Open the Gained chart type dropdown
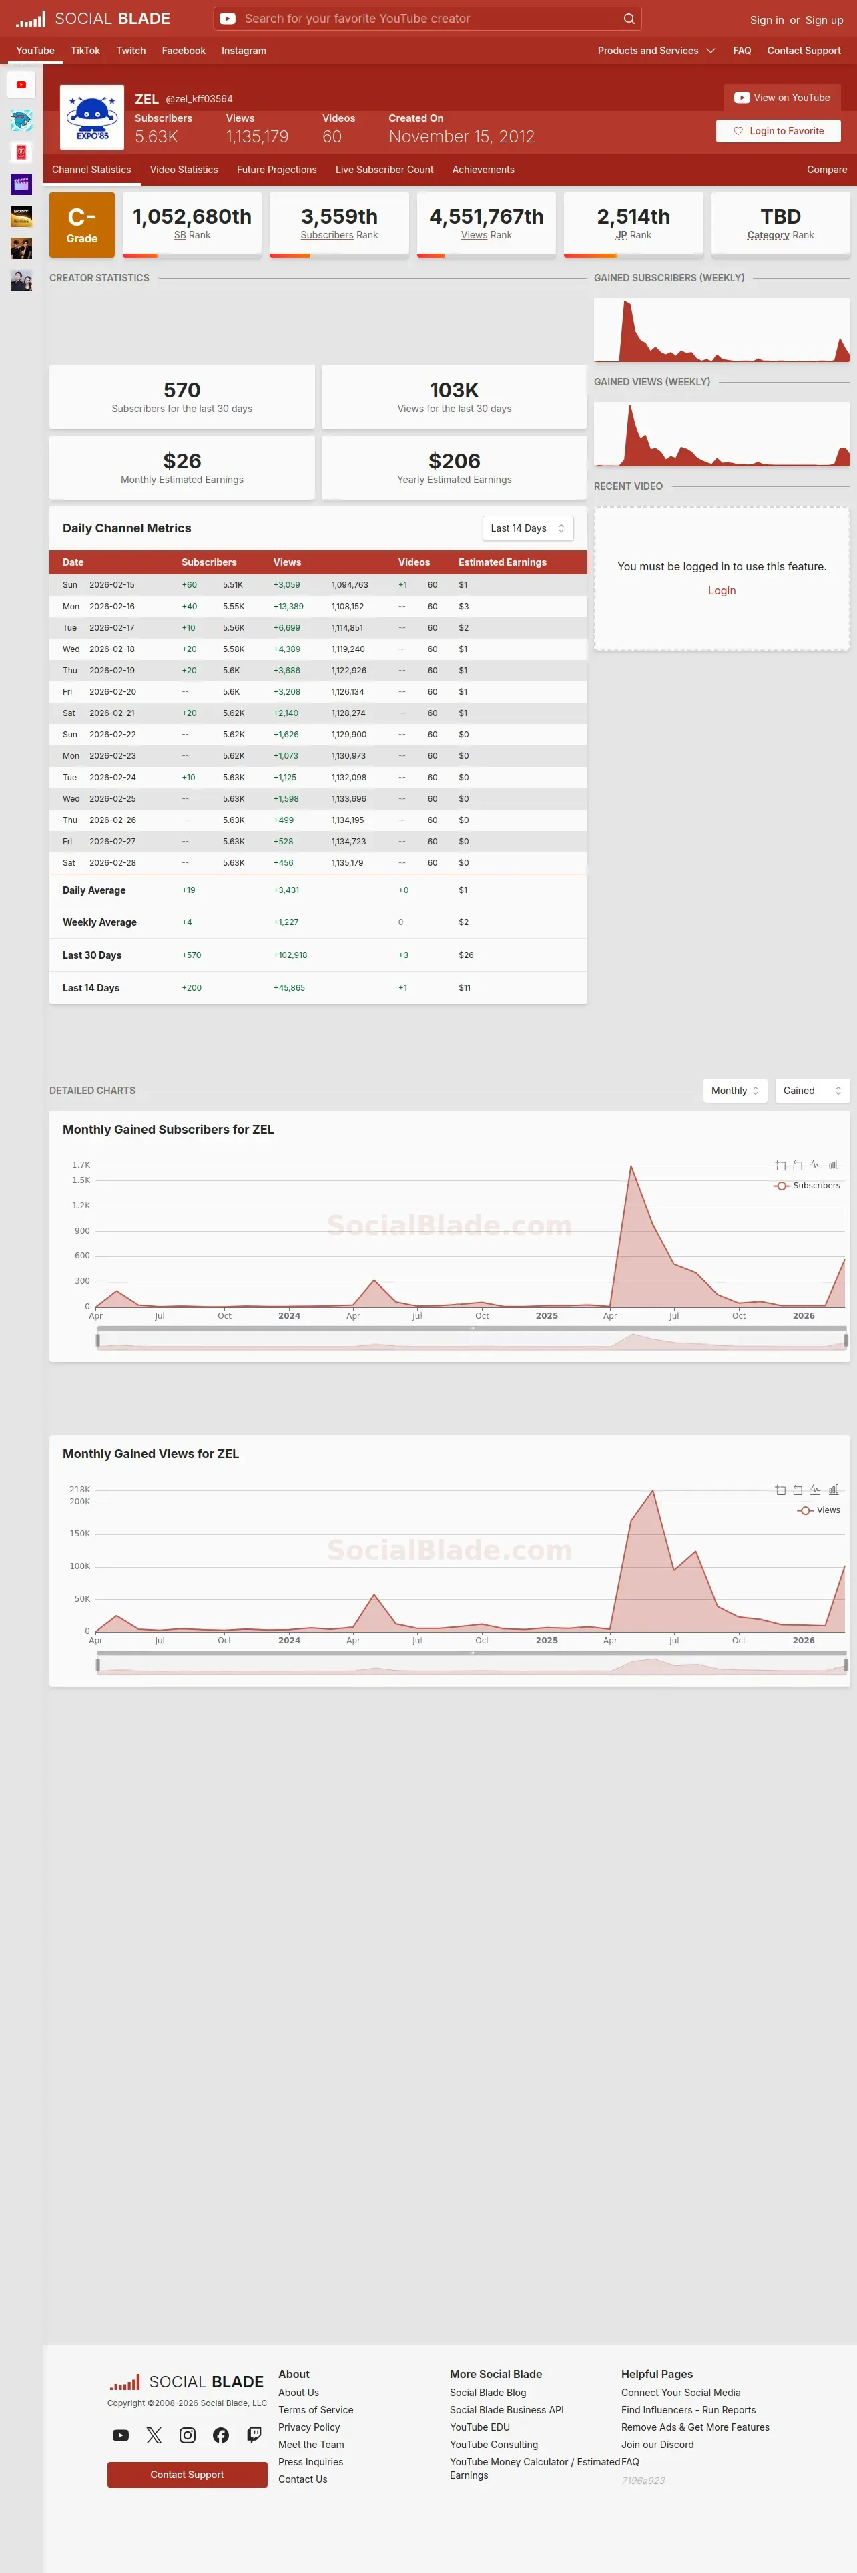Viewport: 857px width, 2573px height. coord(812,1091)
